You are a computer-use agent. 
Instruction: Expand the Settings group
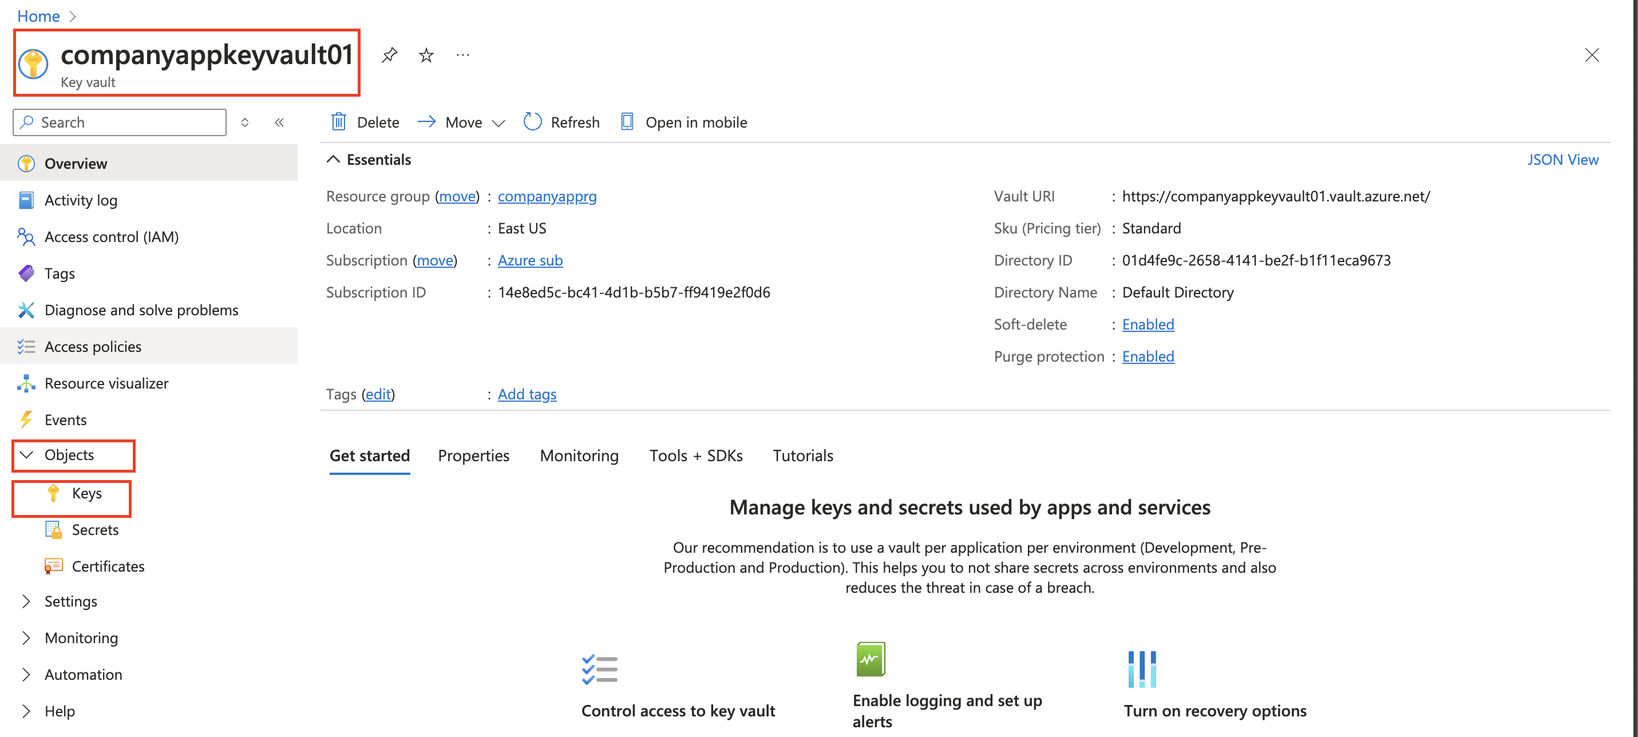tap(26, 601)
